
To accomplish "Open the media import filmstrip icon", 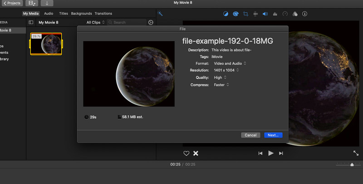I will click(x=32, y=3).
